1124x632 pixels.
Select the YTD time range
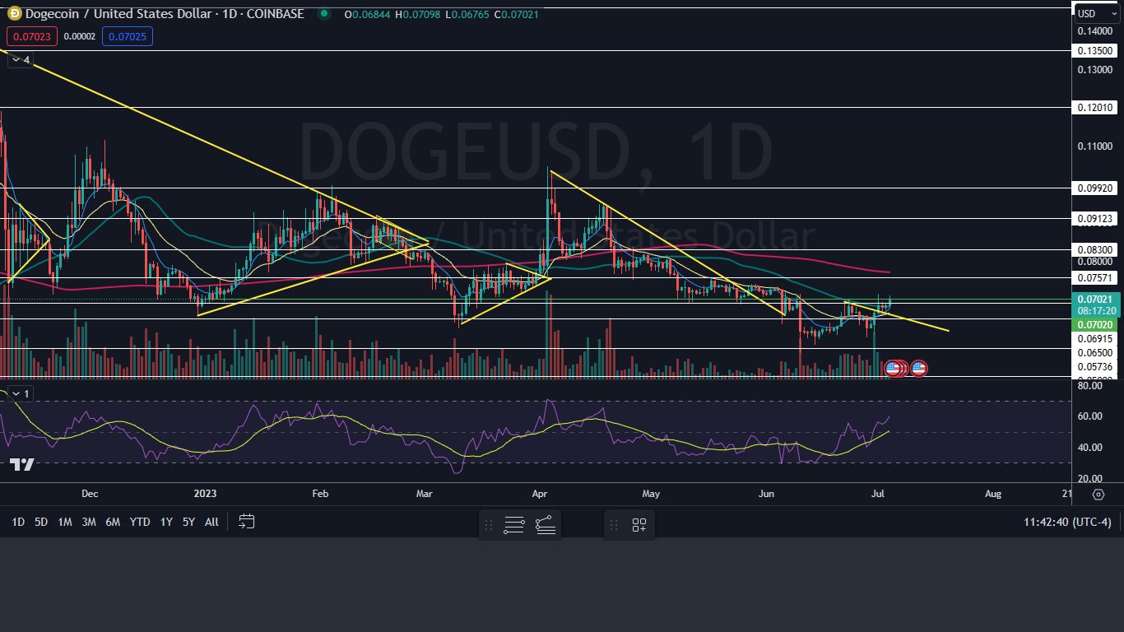[140, 522]
